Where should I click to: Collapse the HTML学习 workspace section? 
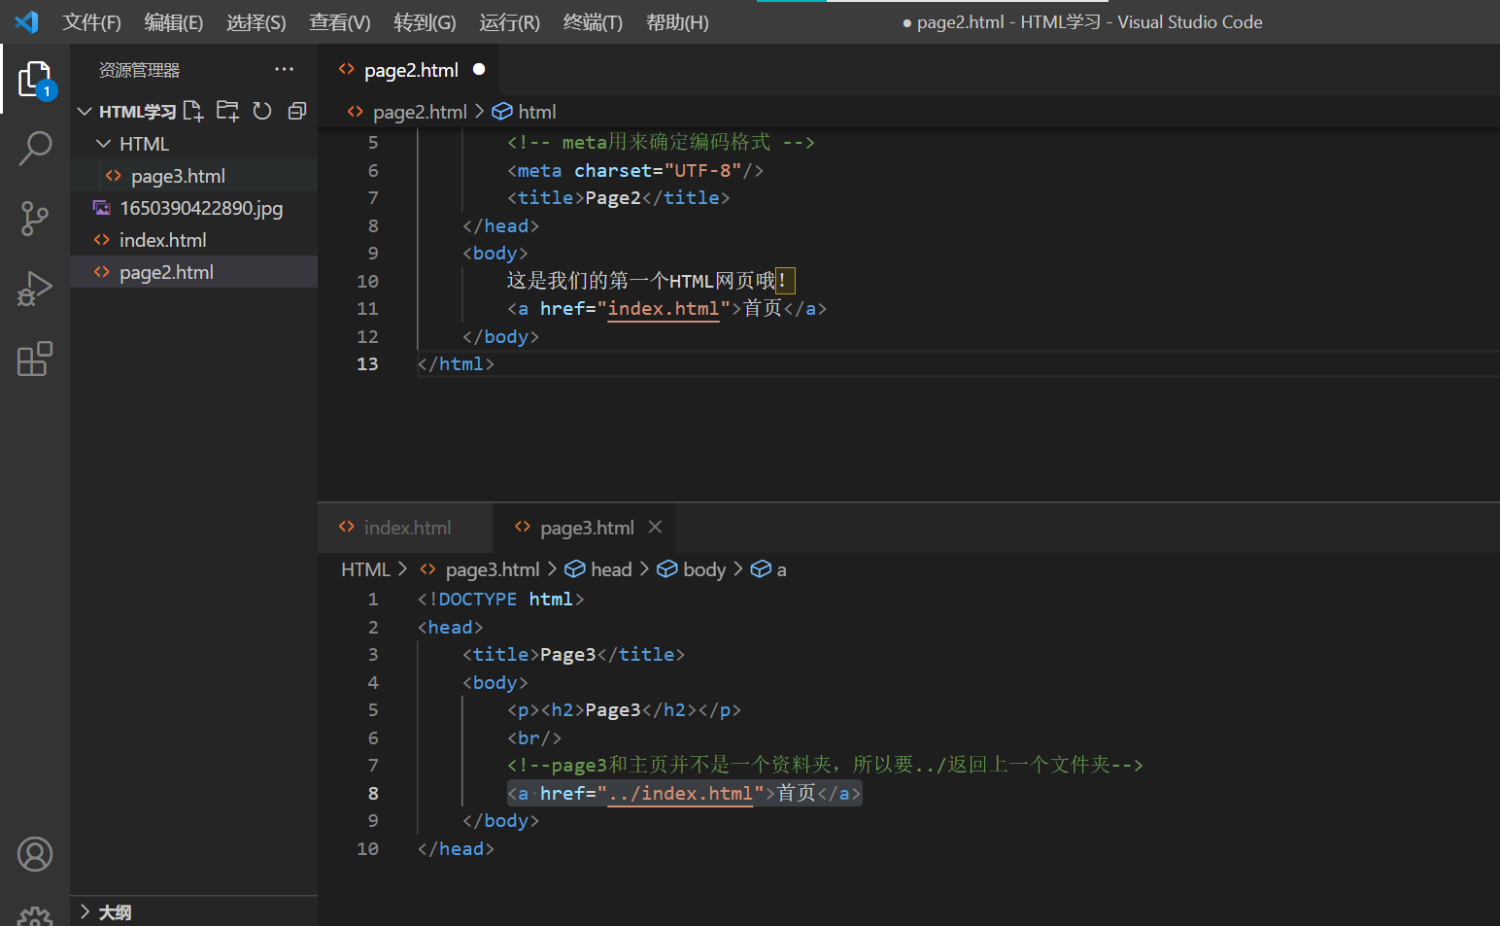[85, 112]
